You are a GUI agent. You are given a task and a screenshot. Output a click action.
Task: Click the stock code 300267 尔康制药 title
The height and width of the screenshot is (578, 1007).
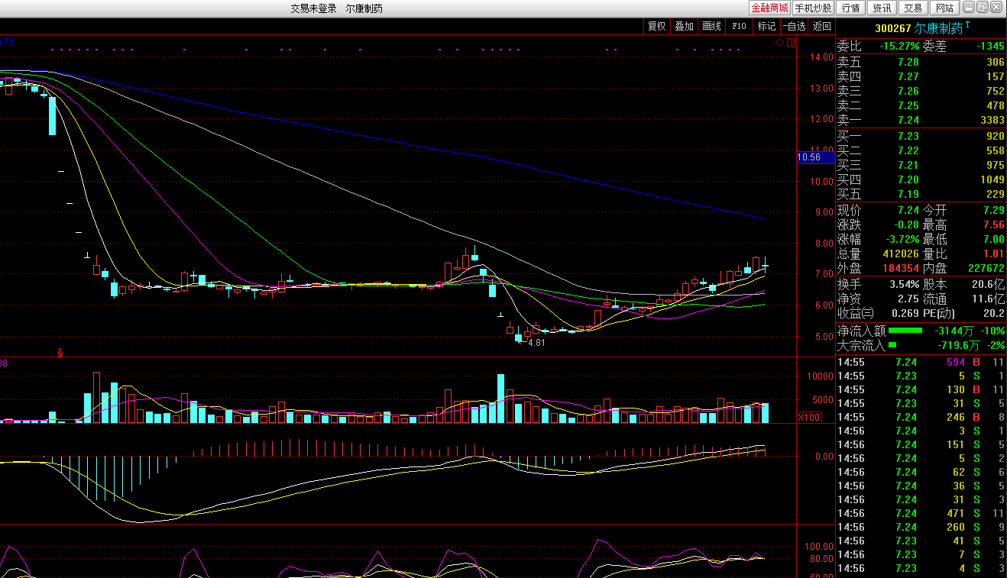[919, 27]
